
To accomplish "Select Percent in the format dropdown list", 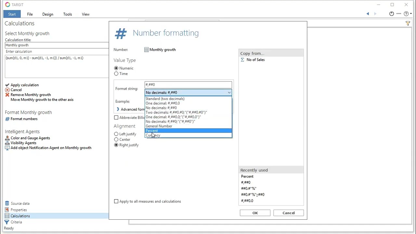I will (188, 131).
